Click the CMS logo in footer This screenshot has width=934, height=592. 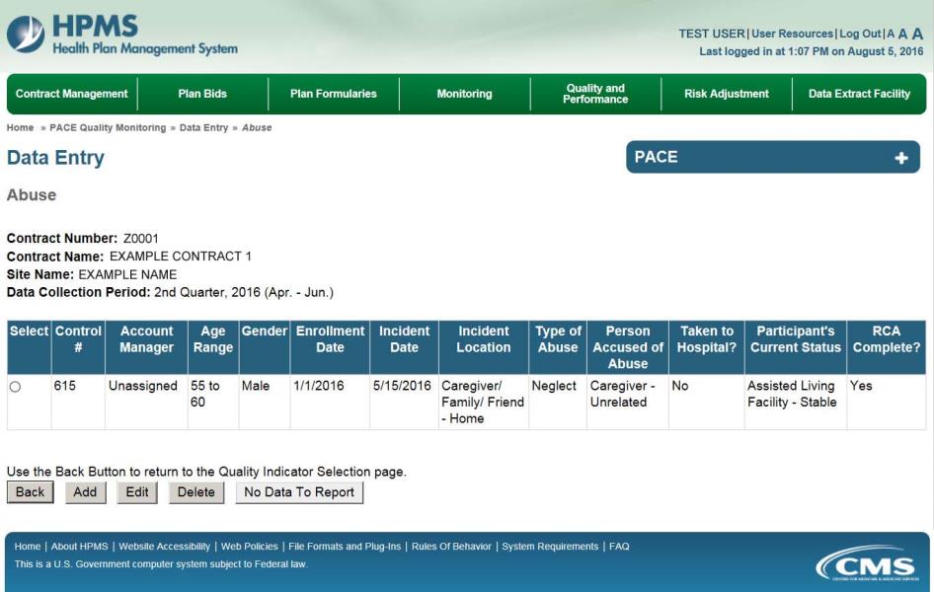[869, 564]
